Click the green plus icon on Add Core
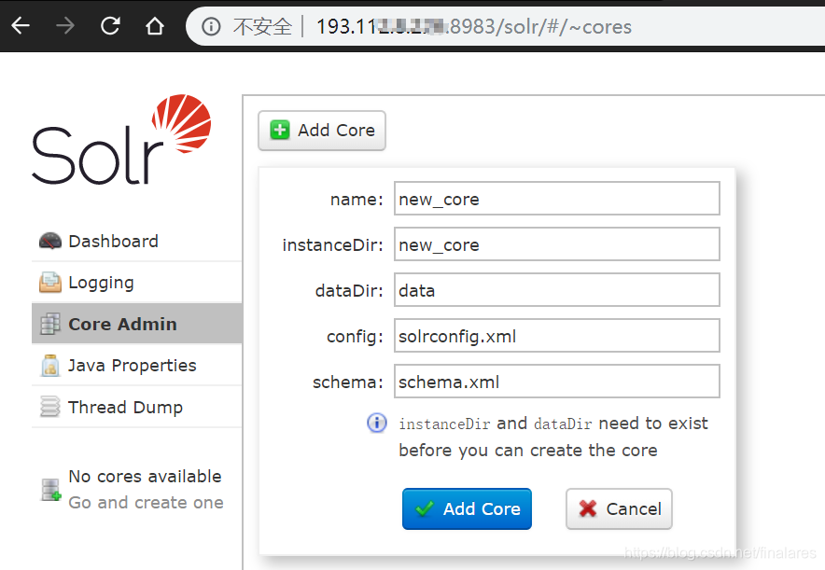The width and height of the screenshot is (825, 570). click(x=279, y=130)
